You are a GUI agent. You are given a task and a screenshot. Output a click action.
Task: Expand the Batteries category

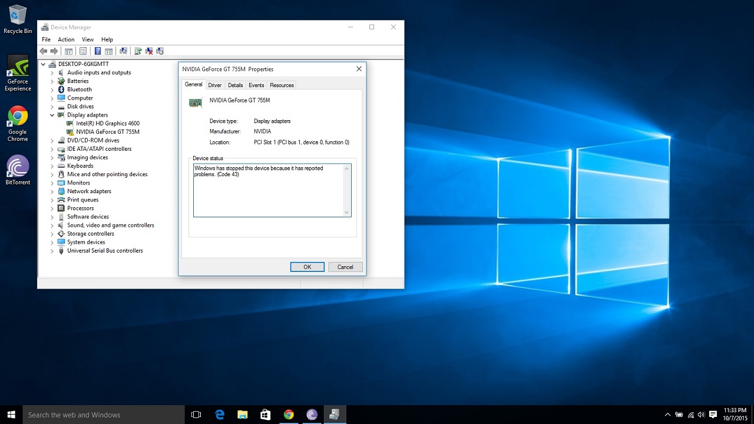52,81
